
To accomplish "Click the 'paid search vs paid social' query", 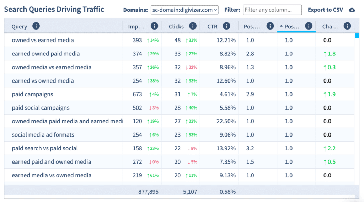I will [x=45, y=148].
